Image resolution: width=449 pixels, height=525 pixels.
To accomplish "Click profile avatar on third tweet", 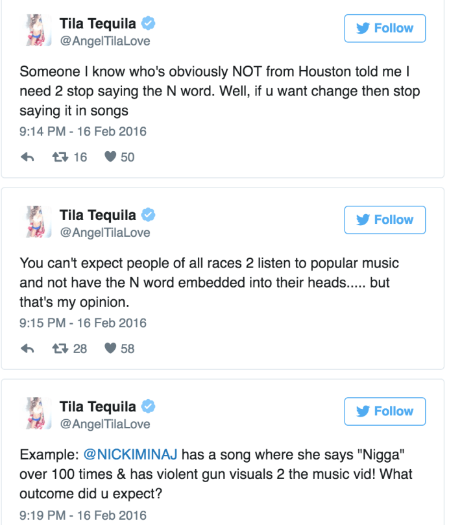I will pos(38,414).
